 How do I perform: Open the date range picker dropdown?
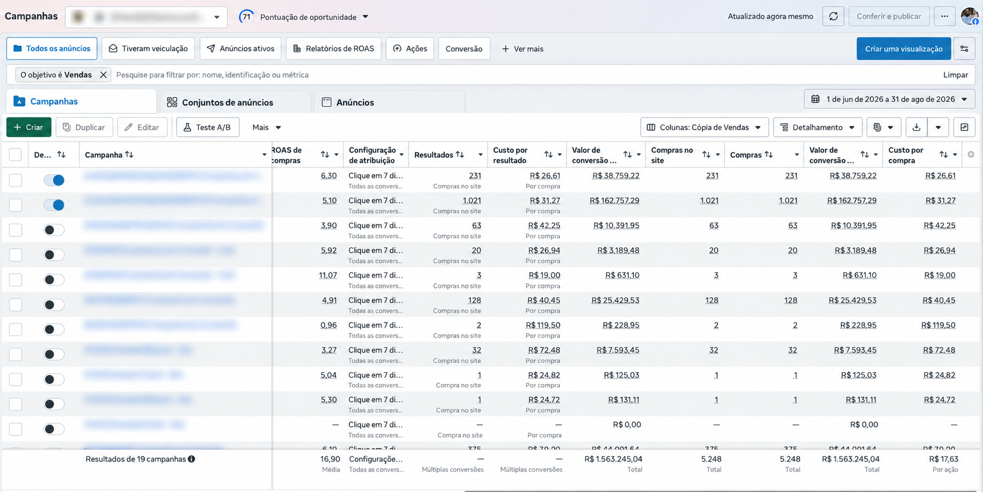(889, 99)
